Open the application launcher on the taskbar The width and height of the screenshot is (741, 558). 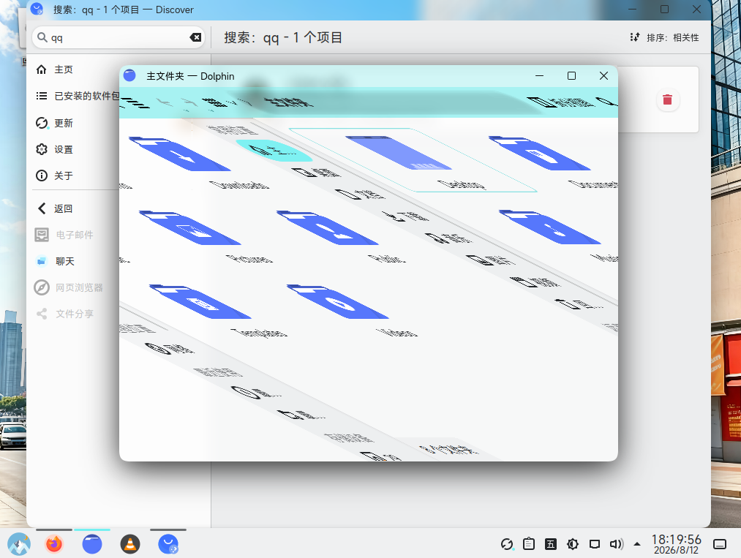click(x=19, y=544)
